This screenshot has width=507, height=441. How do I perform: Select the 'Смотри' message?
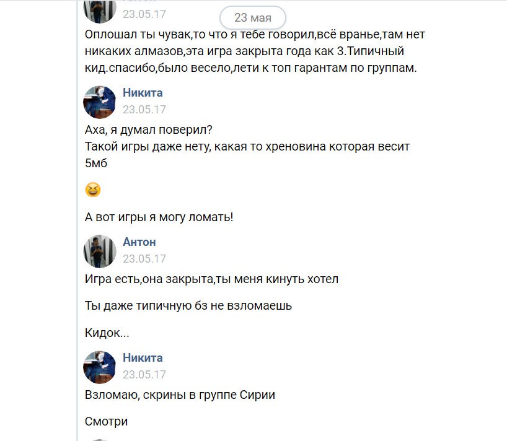coord(106,421)
